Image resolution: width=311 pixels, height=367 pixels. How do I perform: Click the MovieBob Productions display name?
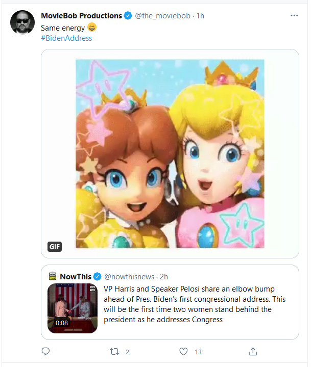[x=81, y=16]
